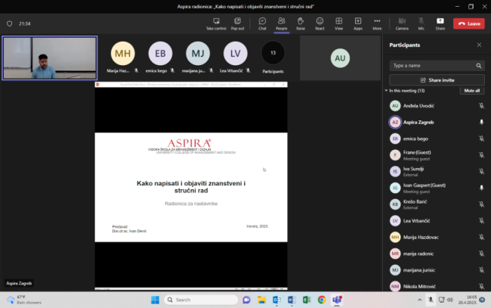
Task: Open the React emoji menu
Action: (320, 23)
